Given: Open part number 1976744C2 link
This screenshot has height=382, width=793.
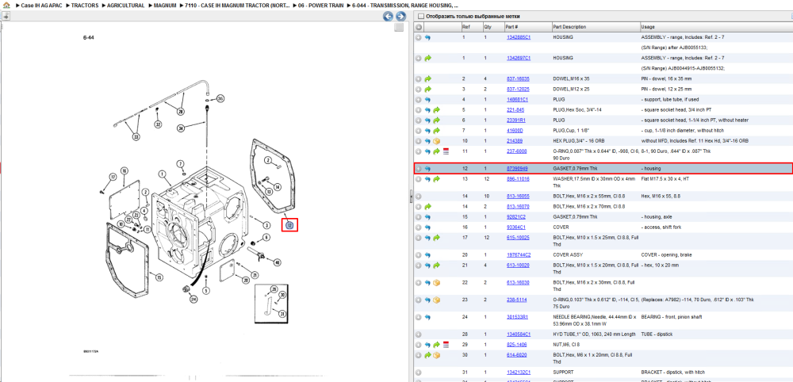Looking at the screenshot, I should click(519, 254).
